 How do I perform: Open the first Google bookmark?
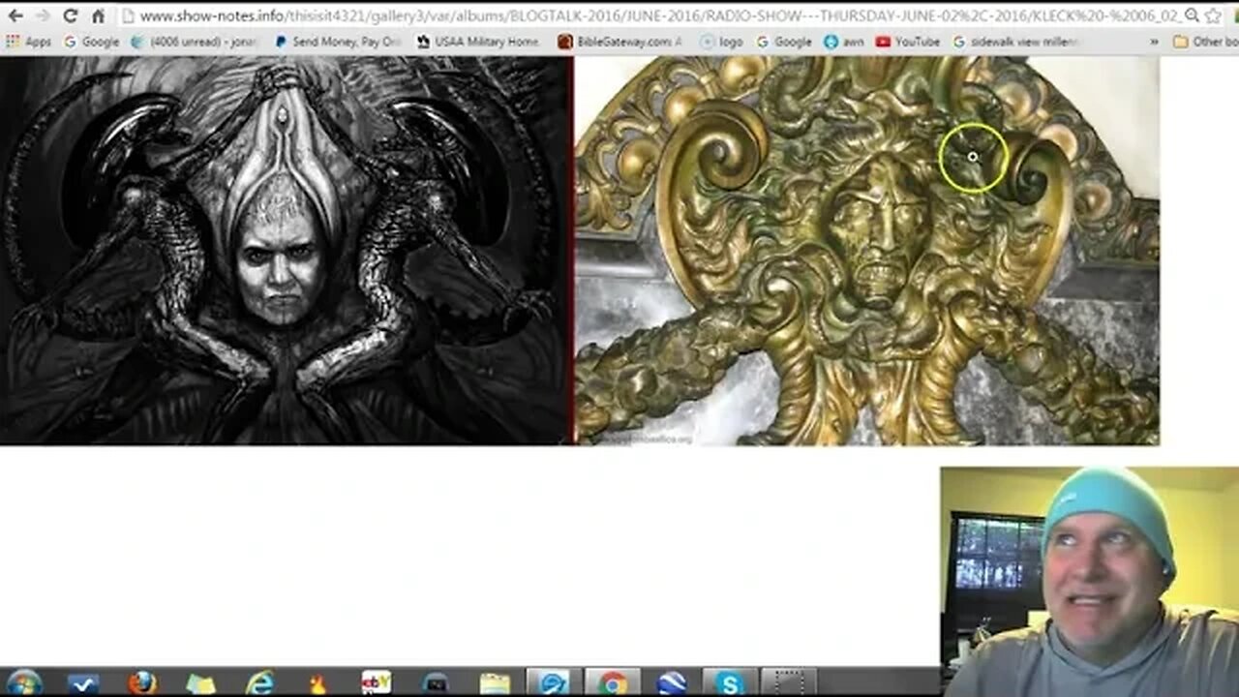(91, 42)
